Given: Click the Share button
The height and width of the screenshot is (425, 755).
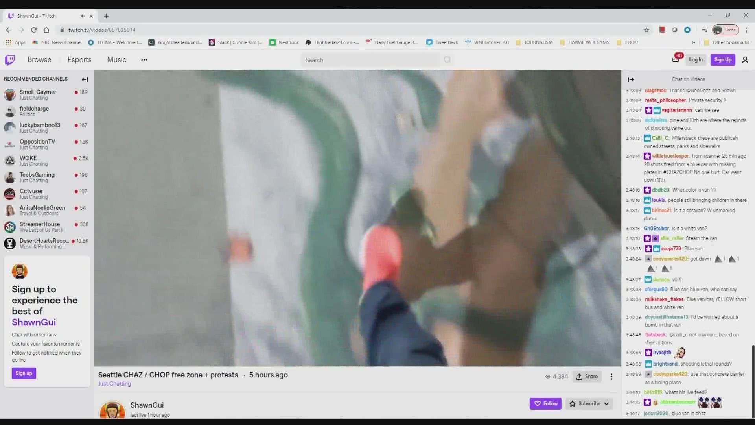Looking at the screenshot, I should (x=587, y=377).
